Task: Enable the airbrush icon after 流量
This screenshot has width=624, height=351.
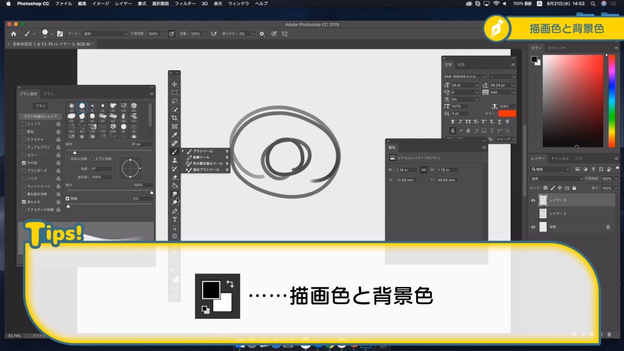Action: coord(214,33)
